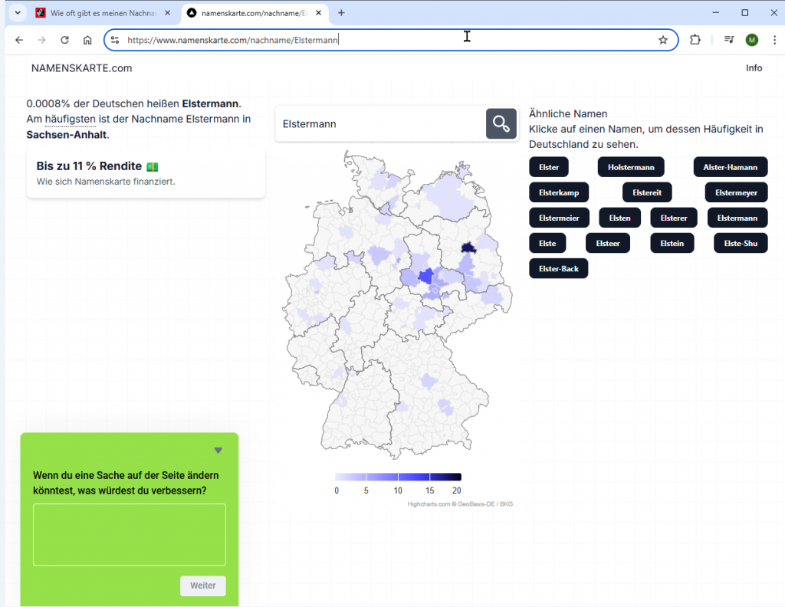Click the map color legend scale

click(x=398, y=477)
